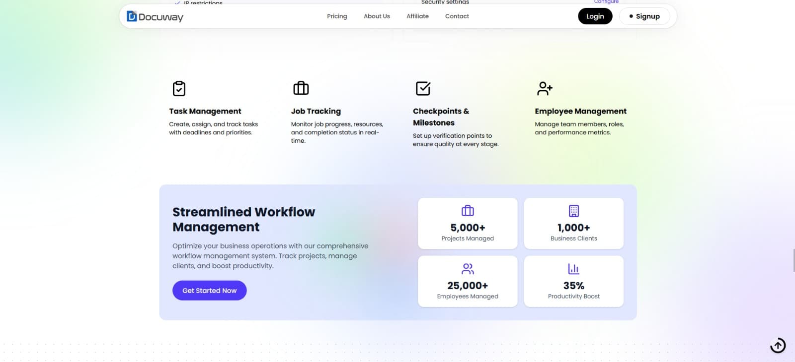
Task: Open the Affiliate nav link
Action: pyautogui.click(x=417, y=16)
